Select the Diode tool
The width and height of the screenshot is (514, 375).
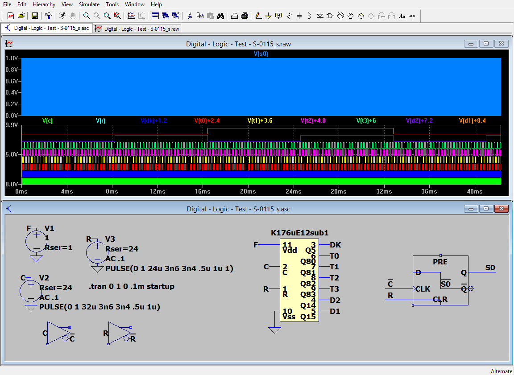pos(320,16)
